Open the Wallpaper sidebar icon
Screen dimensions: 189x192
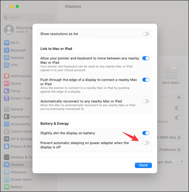pyautogui.click(x=6, y=172)
